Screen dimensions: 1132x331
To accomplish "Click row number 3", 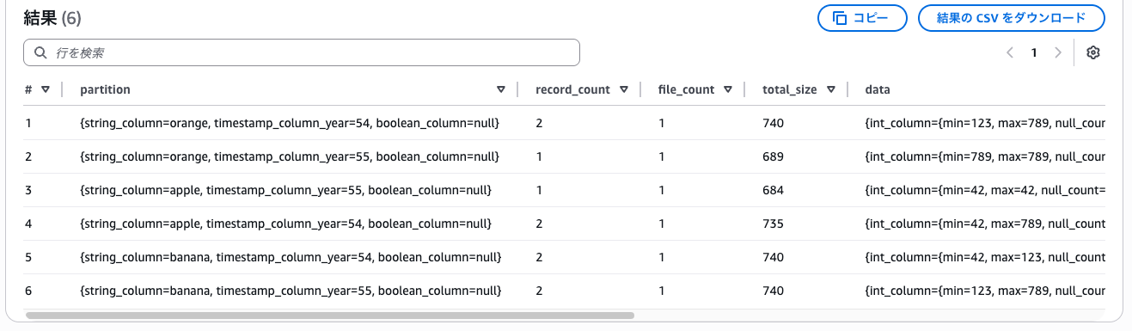I will pos(28,190).
